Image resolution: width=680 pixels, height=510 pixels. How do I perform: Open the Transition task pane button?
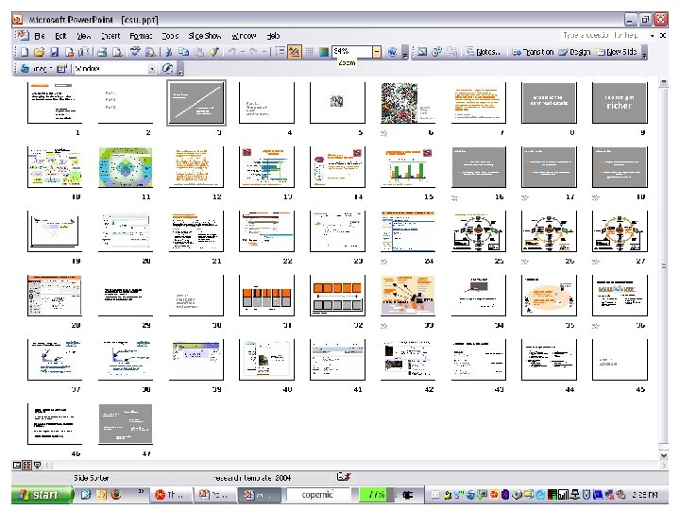point(533,52)
